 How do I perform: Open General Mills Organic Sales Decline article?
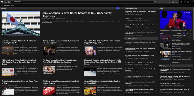[102, 82]
